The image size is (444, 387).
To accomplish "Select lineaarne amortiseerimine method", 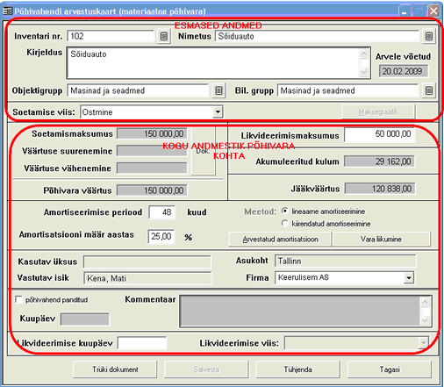I will (x=284, y=211).
